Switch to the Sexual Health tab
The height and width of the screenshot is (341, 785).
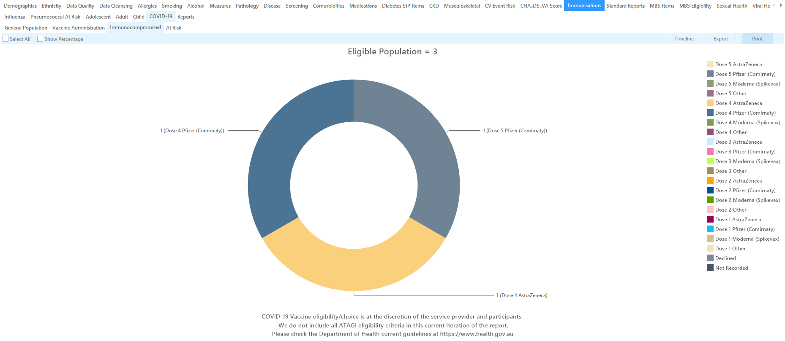coord(732,6)
